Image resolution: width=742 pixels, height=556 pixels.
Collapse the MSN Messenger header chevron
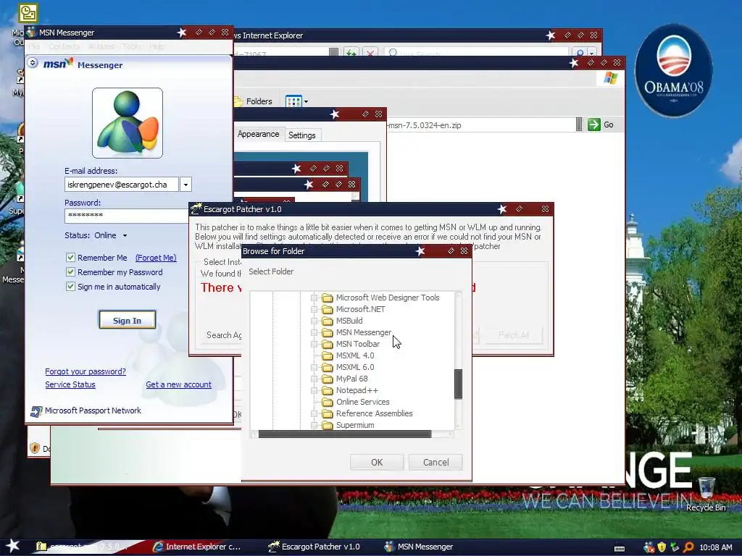(x=33, y=62)
